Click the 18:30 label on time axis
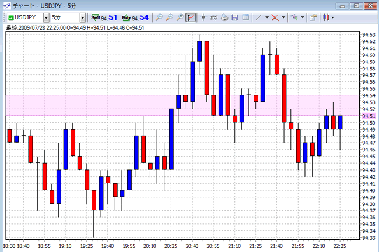The width and height of the screenshot is (379, 252). point(9,246)
